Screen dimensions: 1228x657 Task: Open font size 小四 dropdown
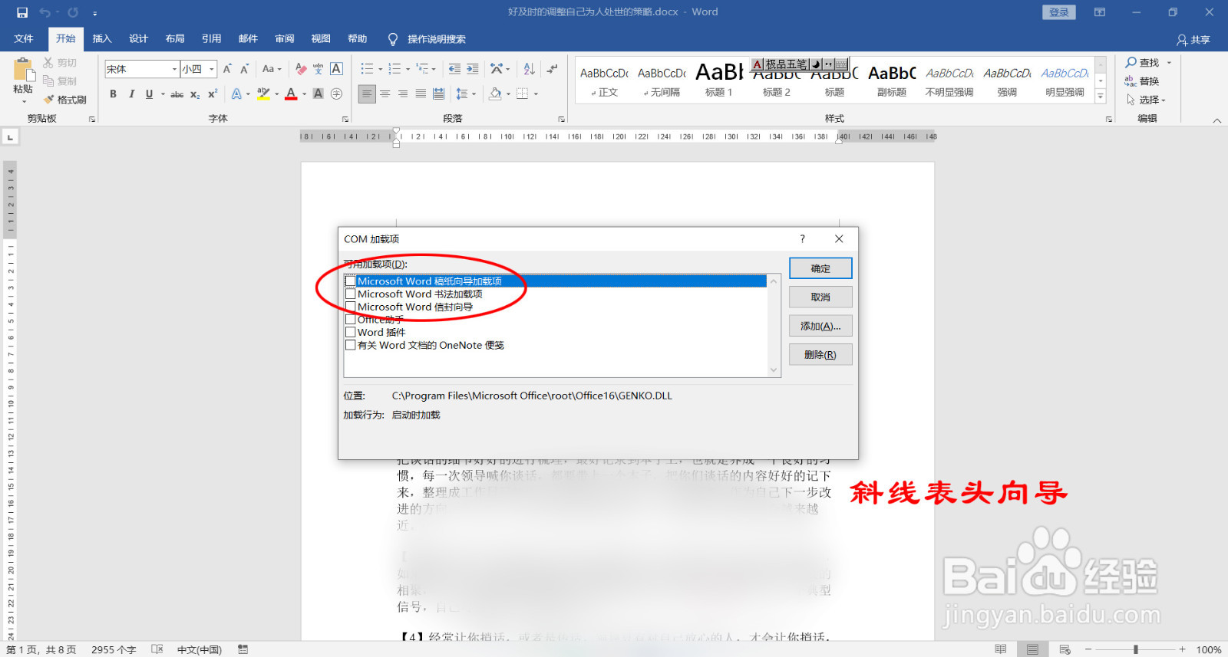click(x=212, y=69)
